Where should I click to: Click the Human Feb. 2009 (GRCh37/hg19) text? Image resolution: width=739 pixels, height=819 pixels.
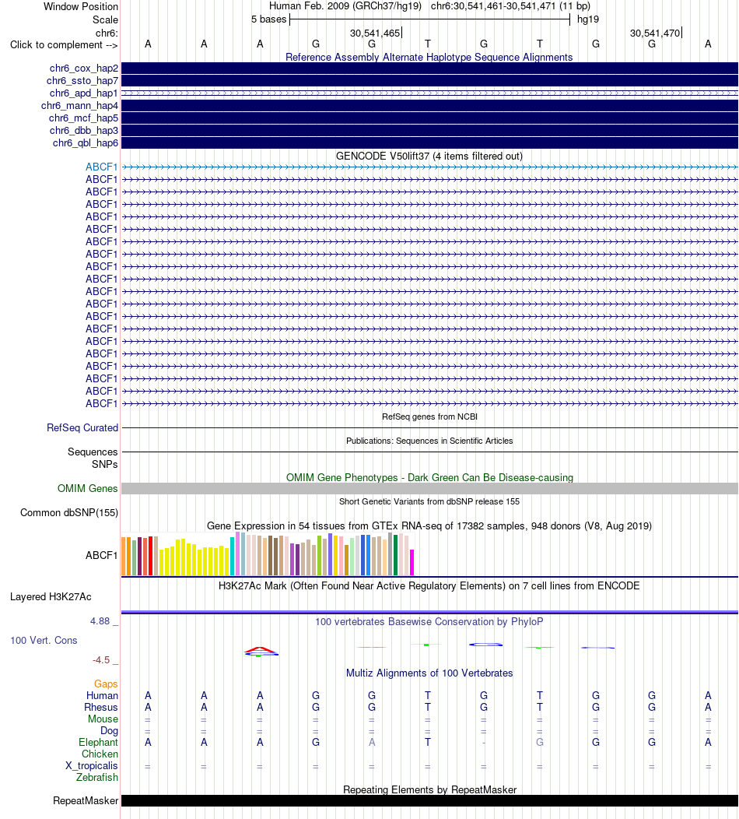click(x=345, y=6)
